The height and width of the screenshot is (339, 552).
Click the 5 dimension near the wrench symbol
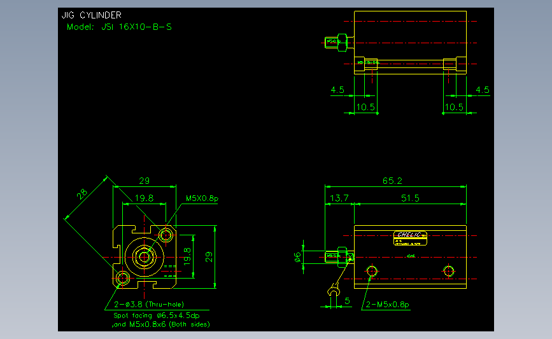click(347, 301)
